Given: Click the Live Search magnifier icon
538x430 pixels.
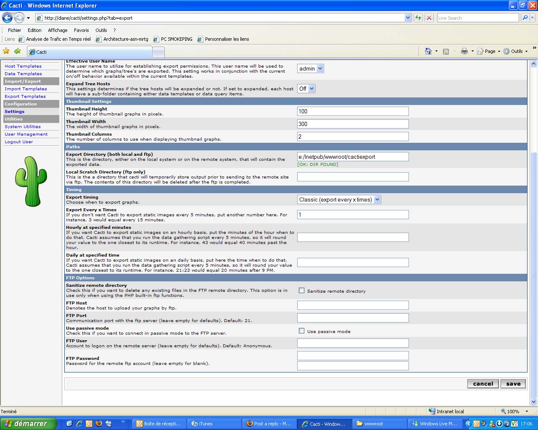Looking at the screenshot, I should tap(525, 18).
